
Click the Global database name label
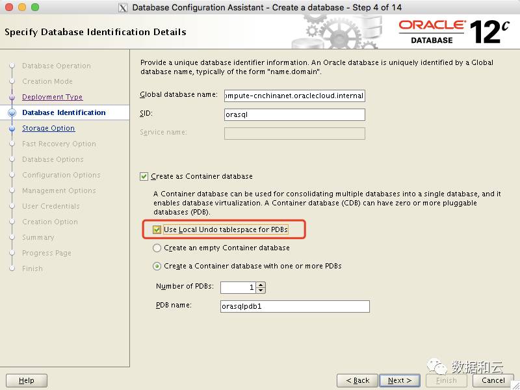coord(179,95)
